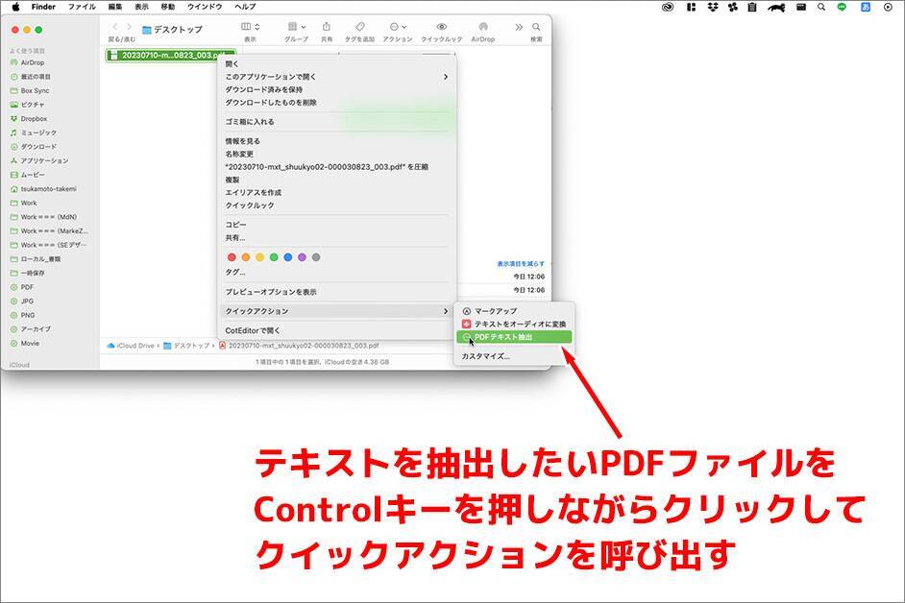Click the タグを追加 tag icon
This screenshot has height=603, width=905.
tap(359, 27)
